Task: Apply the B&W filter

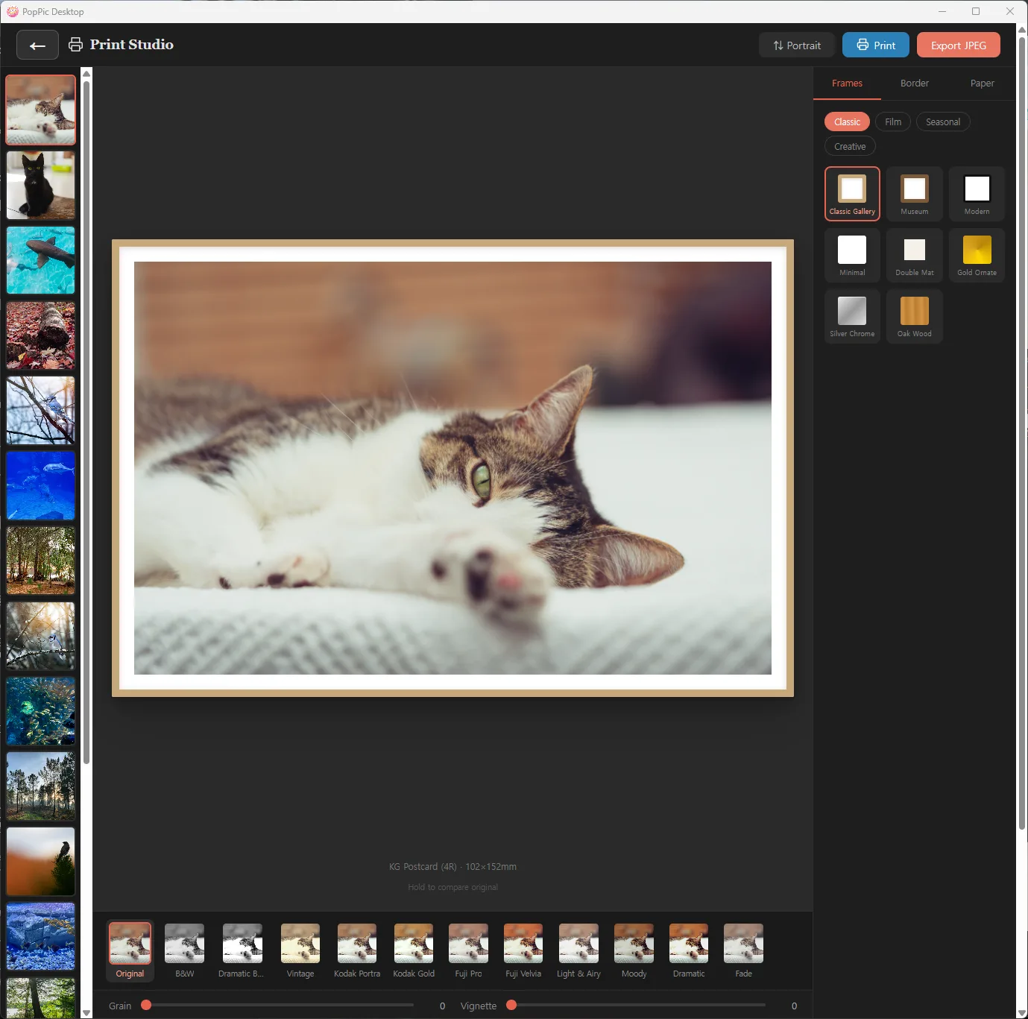Action: [x=185, y=951]
